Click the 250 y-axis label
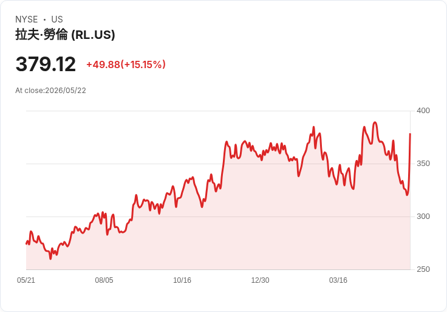 (423, 269)
